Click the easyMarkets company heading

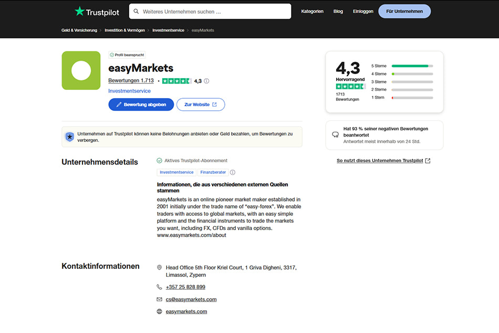(141, 68)
